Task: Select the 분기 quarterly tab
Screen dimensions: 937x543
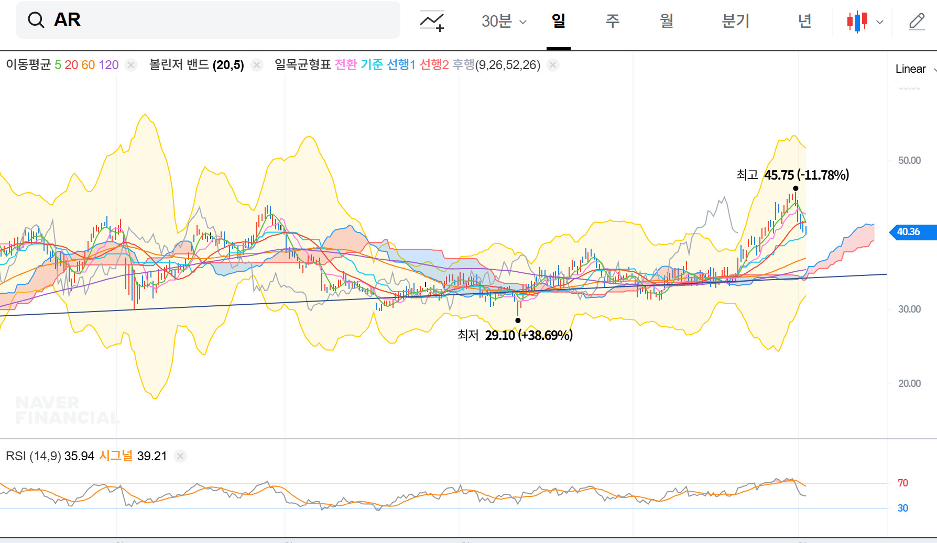Action: tap(735, 21)
